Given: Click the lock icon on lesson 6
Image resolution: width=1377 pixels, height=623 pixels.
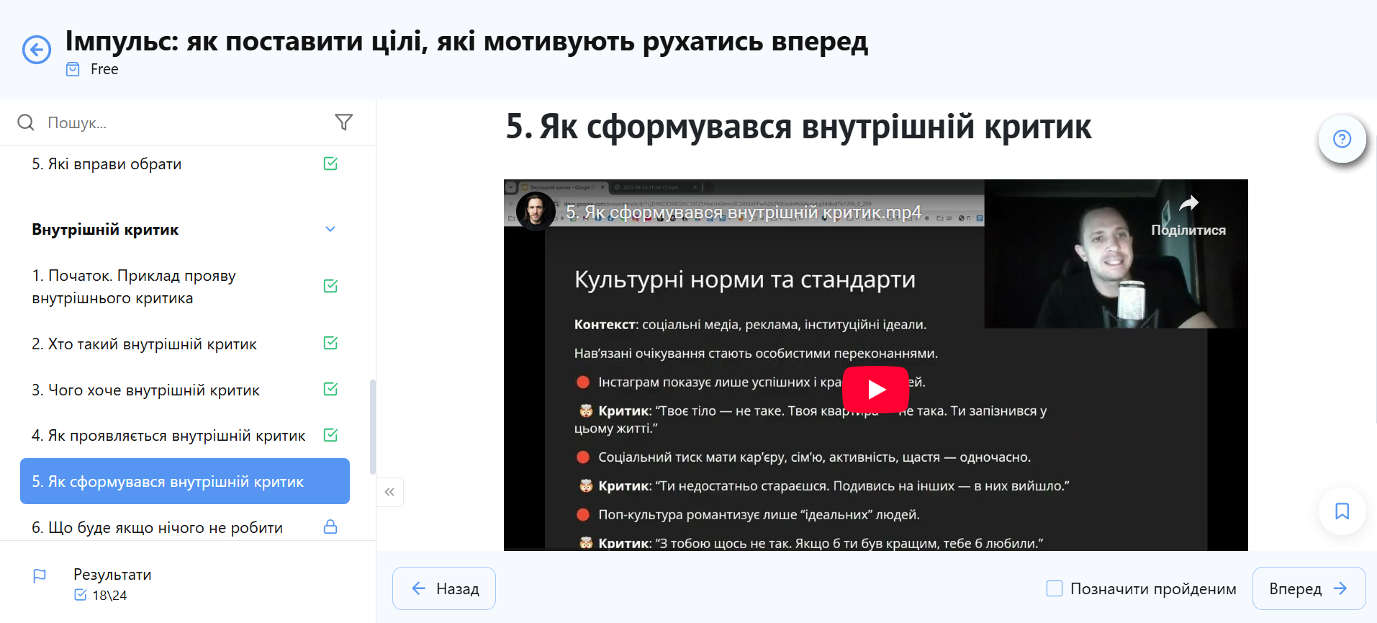Looking at the screenshot, I should pyautogui.click(x=330, y=527).
